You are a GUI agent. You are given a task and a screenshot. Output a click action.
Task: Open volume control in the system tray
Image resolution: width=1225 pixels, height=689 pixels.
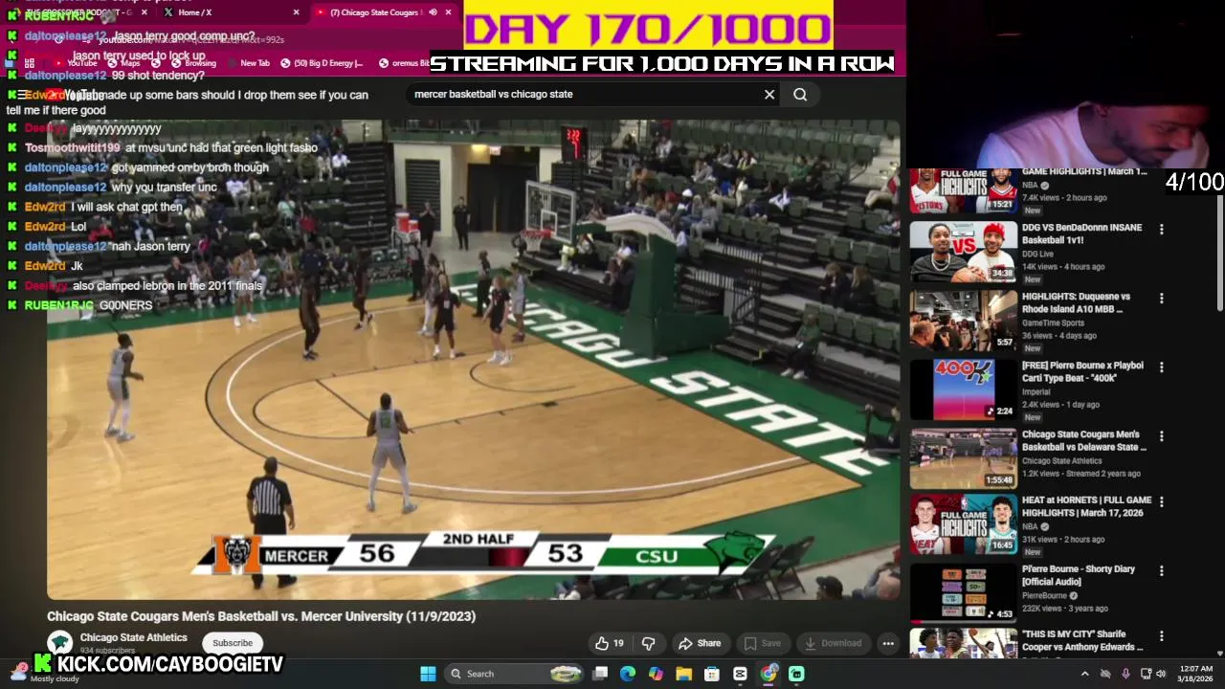pyautogui.click(x=1162, y=674)
